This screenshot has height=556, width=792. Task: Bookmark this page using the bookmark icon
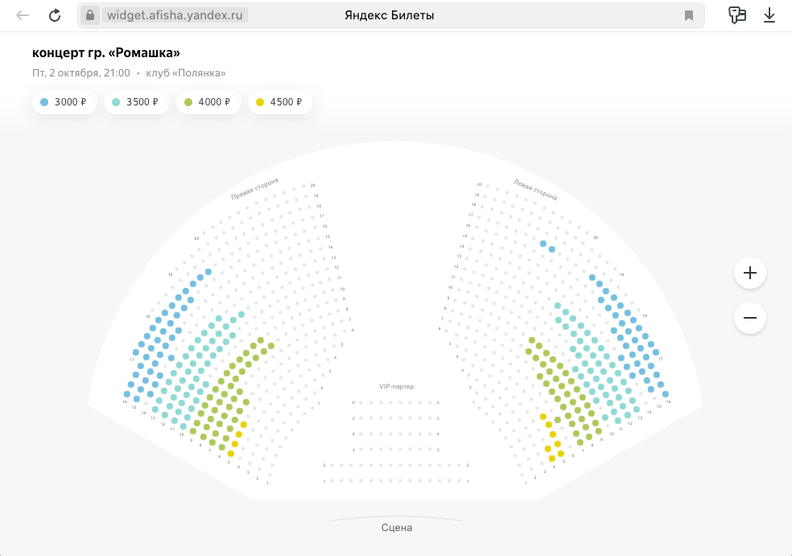[x=689, y=15]
